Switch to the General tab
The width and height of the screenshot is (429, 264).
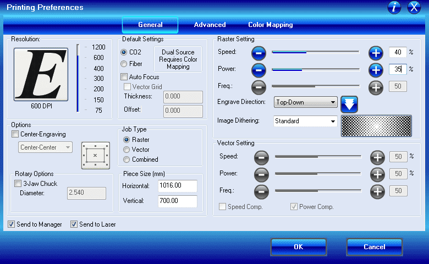point(150,25)
